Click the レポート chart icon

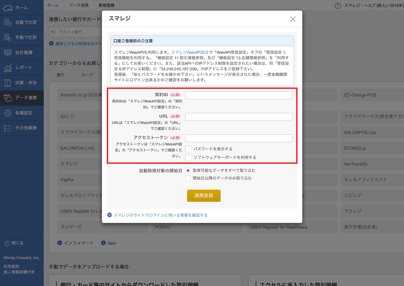8,67
